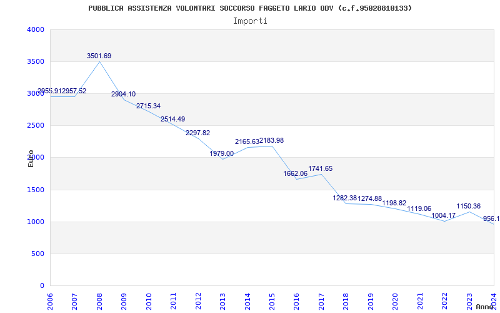Viewport: 500px width, 313px height.
Task: Click the 2006 x-axis year label
Action: 50,301
